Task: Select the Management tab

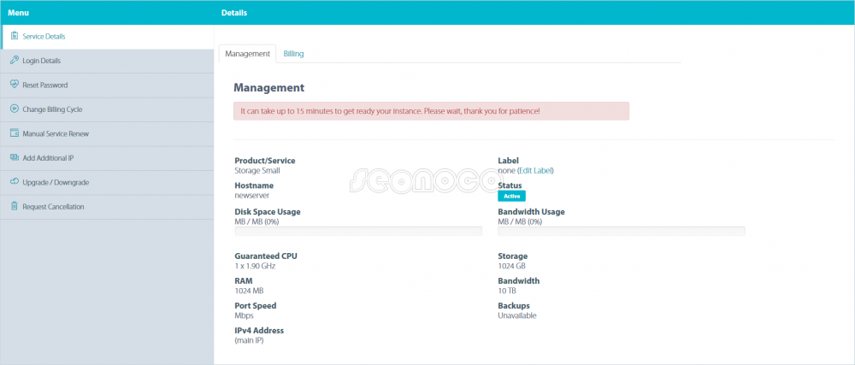Action: [x=247, y=54]
